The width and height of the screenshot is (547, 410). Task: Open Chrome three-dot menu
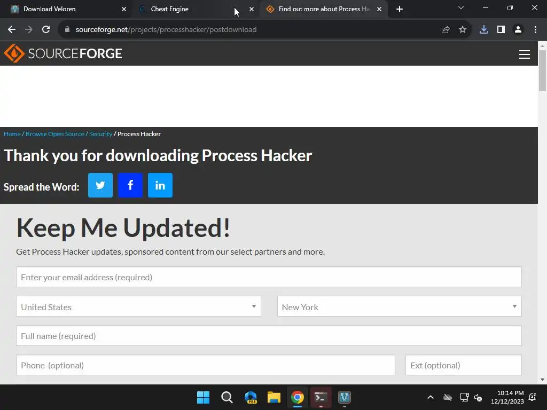tap(535, 30)
